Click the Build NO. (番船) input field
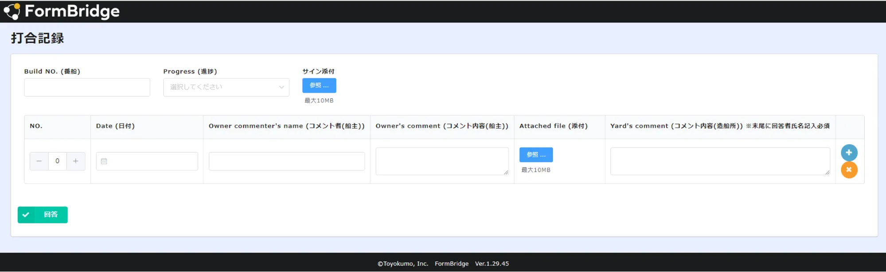The image size is (886, 272). coord(87,87)
